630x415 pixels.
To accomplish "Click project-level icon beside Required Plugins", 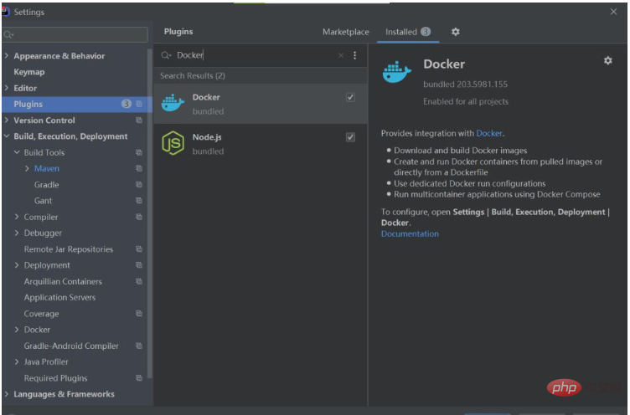I will coord(139,378).
